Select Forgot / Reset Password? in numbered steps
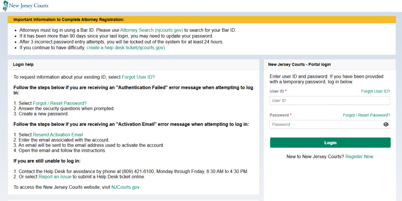Viewport: 402px width, 201px height. coord(60,103)
